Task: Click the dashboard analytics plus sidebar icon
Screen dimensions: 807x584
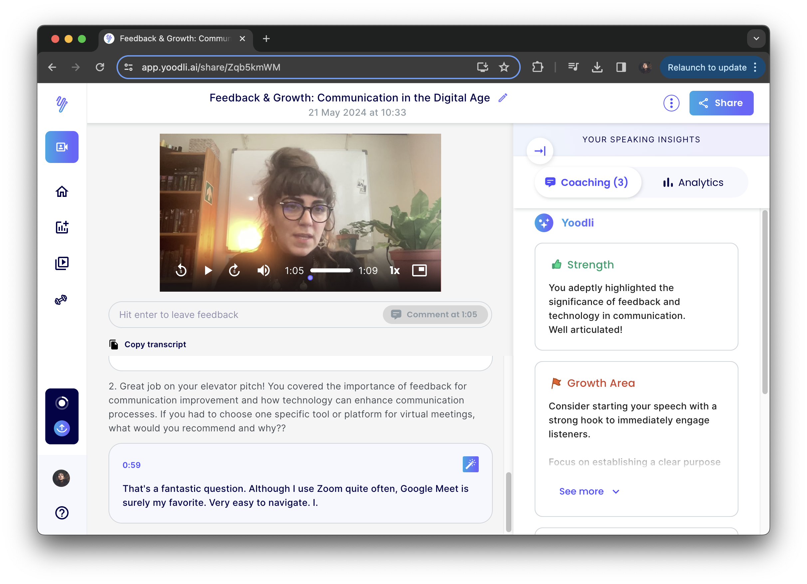Action: click(62, 227)
